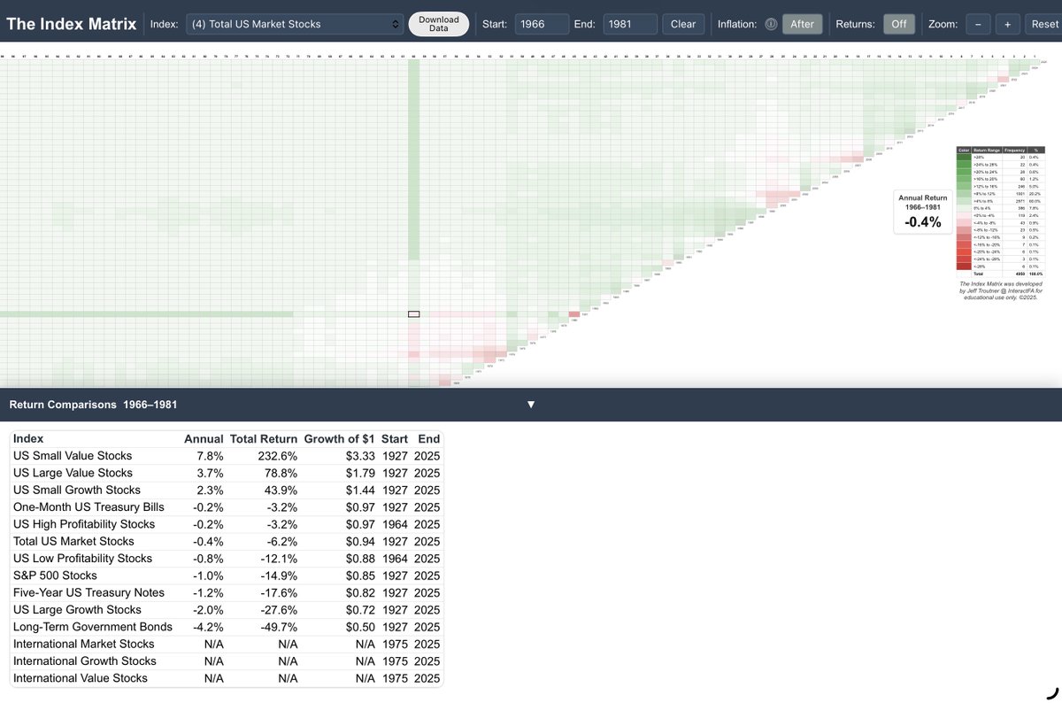Select the Total US Market Stocks row
This screenshot has width=1062, height=703.
[x=227, y=541]
